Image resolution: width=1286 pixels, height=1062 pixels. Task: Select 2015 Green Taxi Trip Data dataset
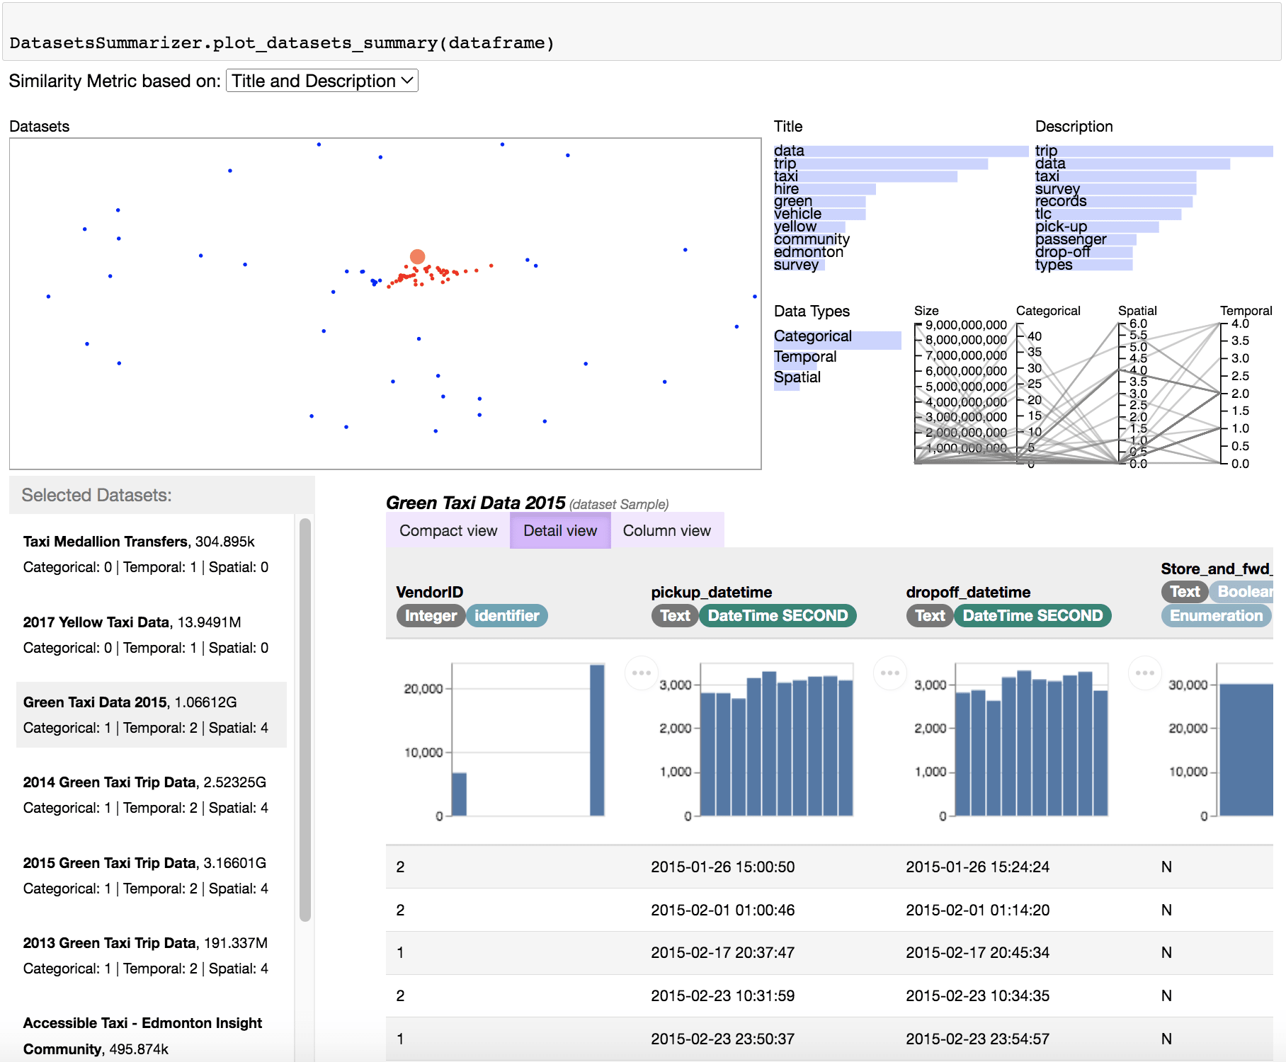[x=152, y=876]
